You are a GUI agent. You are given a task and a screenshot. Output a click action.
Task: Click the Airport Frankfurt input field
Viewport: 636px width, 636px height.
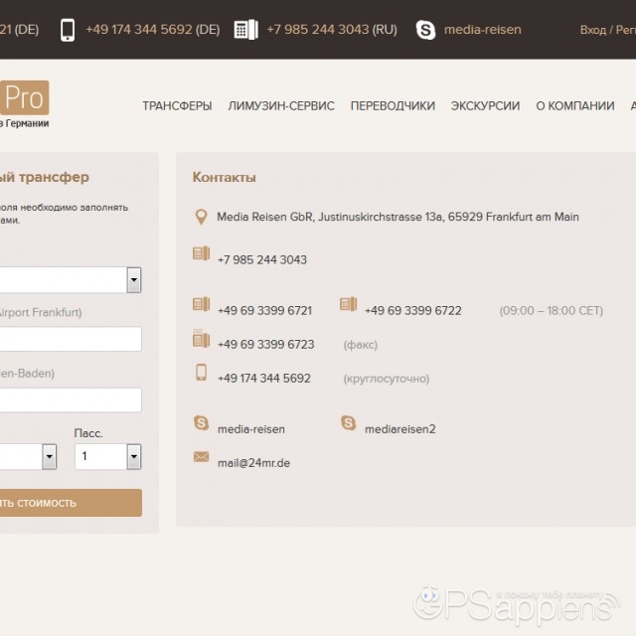point(70,339)
